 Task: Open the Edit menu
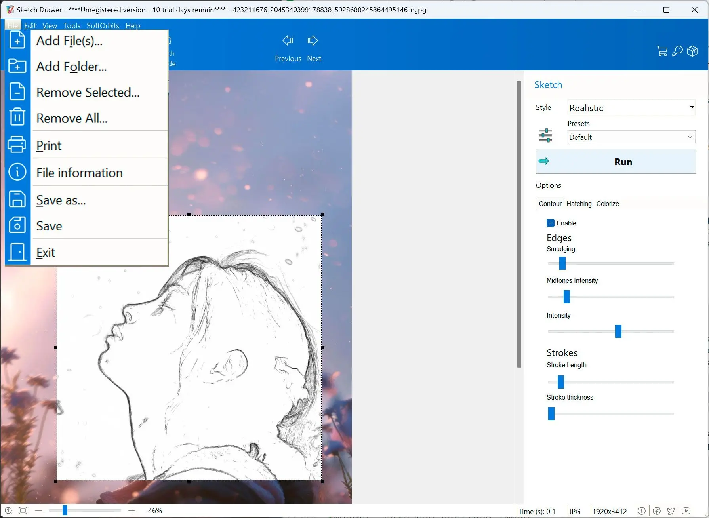pyautogui.click(x=30, y=25)
